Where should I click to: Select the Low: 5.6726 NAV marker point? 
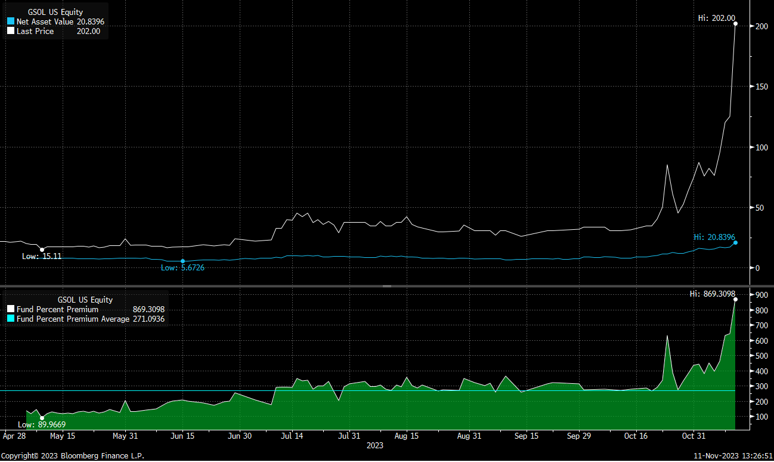(x=182, y=261)
